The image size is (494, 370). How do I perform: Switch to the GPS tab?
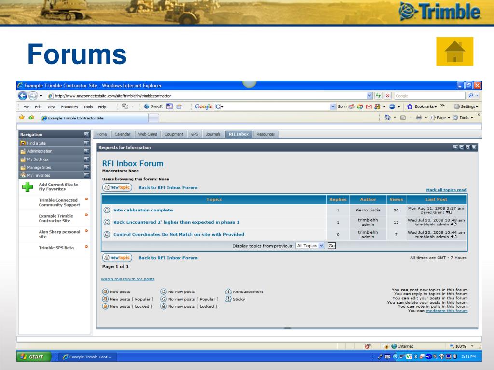pos(194,134)
